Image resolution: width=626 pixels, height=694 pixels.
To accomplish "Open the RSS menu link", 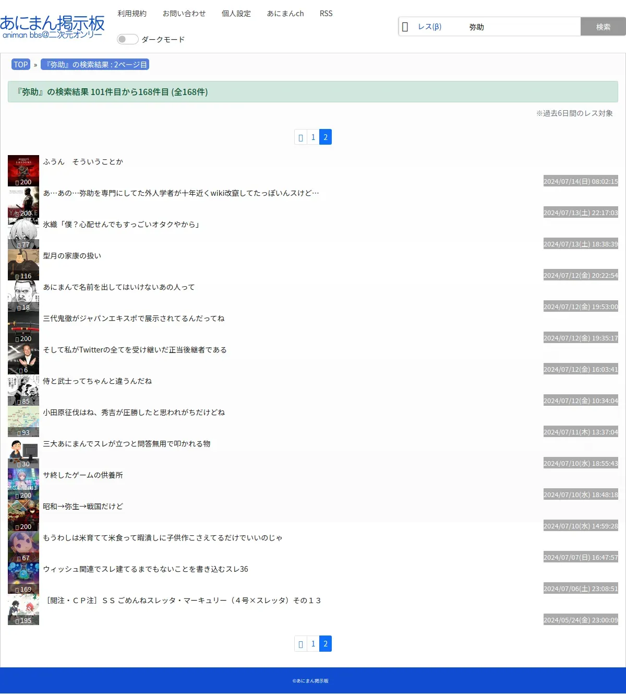I will 326,14.
